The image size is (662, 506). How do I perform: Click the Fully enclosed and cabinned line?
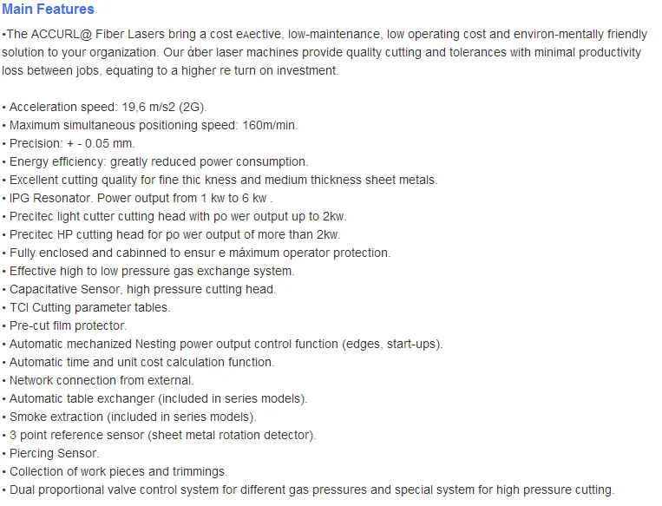(197, 253)
